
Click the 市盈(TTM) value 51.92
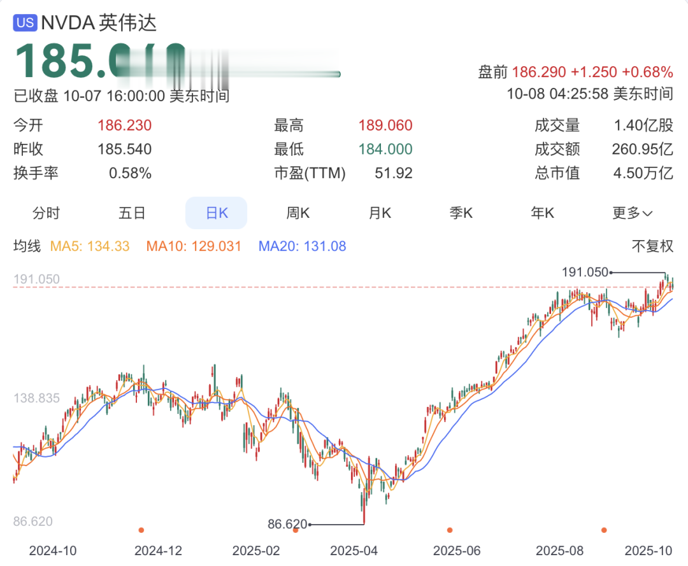pyautogui.click(x=394, y=173)
